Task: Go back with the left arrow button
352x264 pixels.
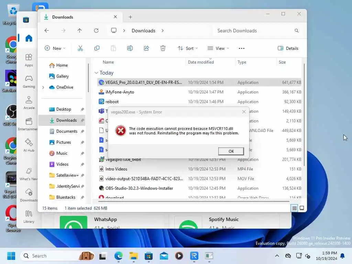Action: [x=47, y=31]
